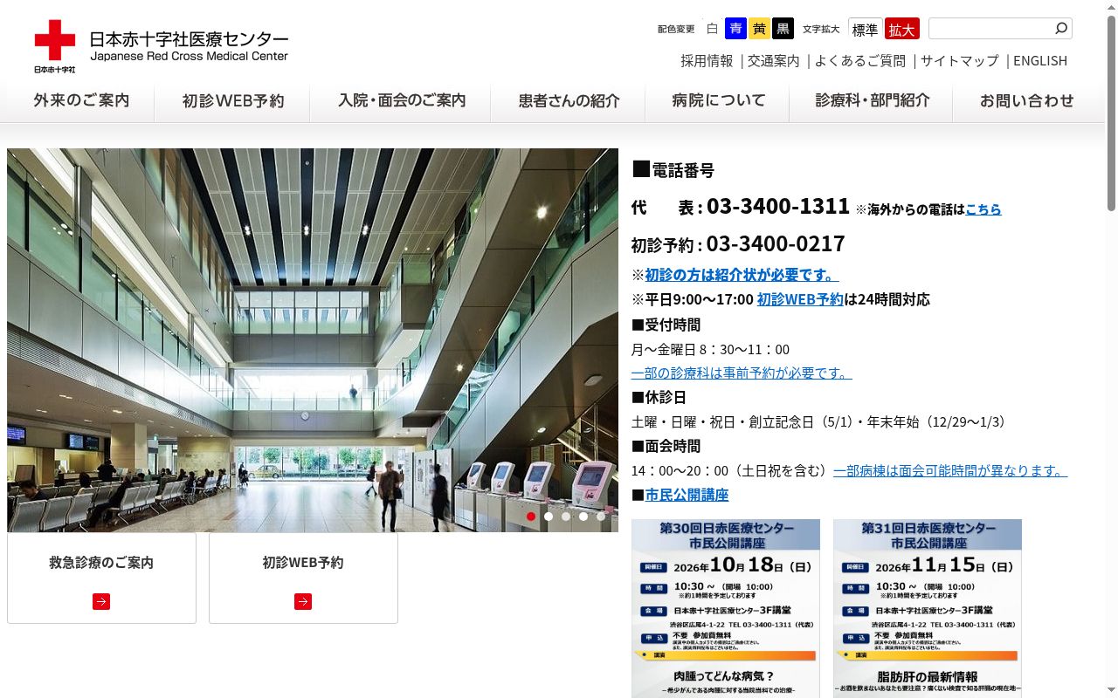1118x698 pixels.
Task: Click red arrow under 救急診療のご案内
Action: (101, 601)
